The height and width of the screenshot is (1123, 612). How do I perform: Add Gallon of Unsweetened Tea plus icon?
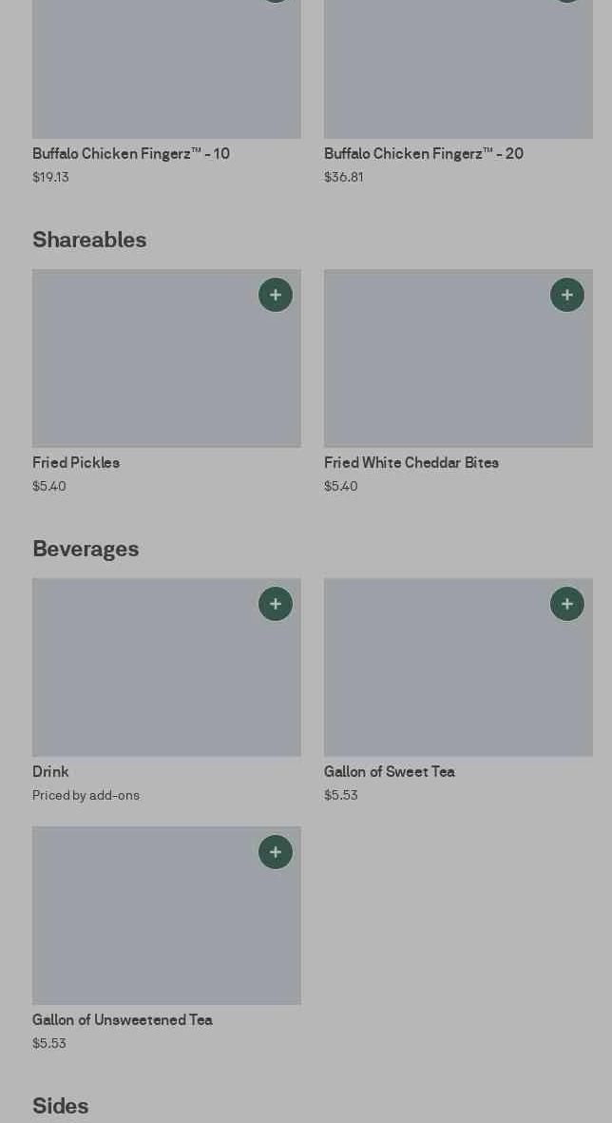pos(276,852)
